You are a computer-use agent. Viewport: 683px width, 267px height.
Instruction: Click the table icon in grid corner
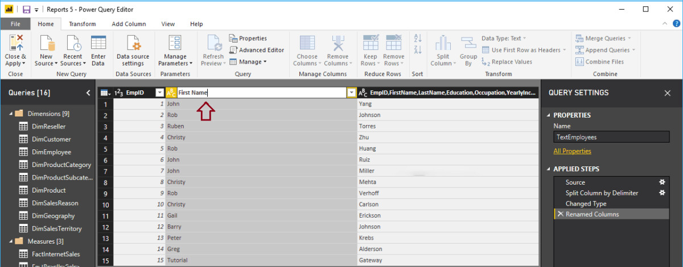pos(105,93)
